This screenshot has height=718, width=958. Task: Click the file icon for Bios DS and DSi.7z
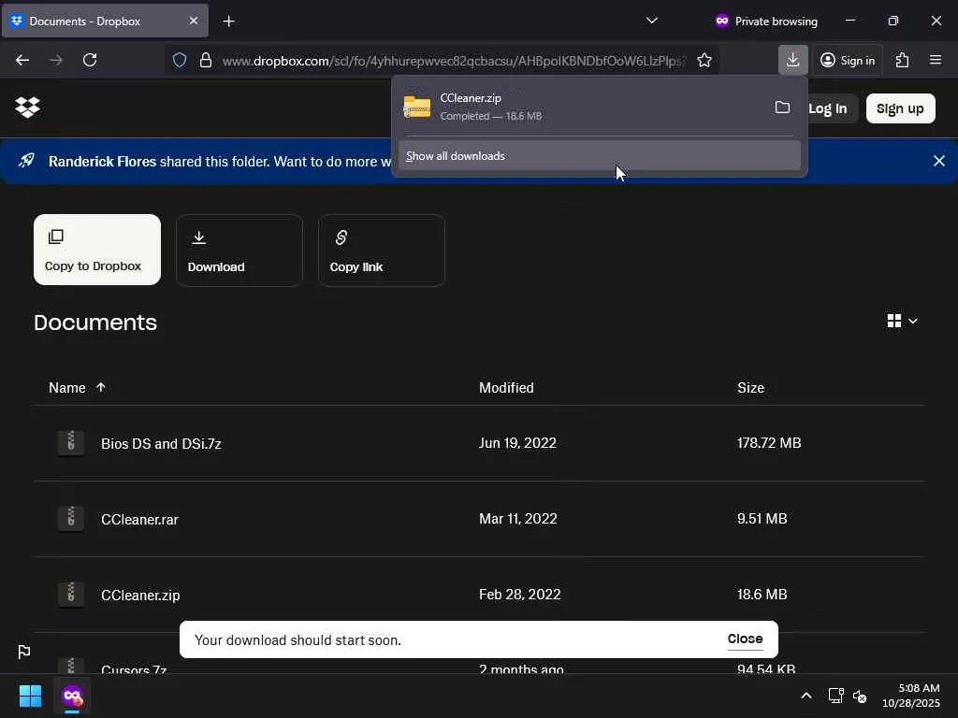71,442
